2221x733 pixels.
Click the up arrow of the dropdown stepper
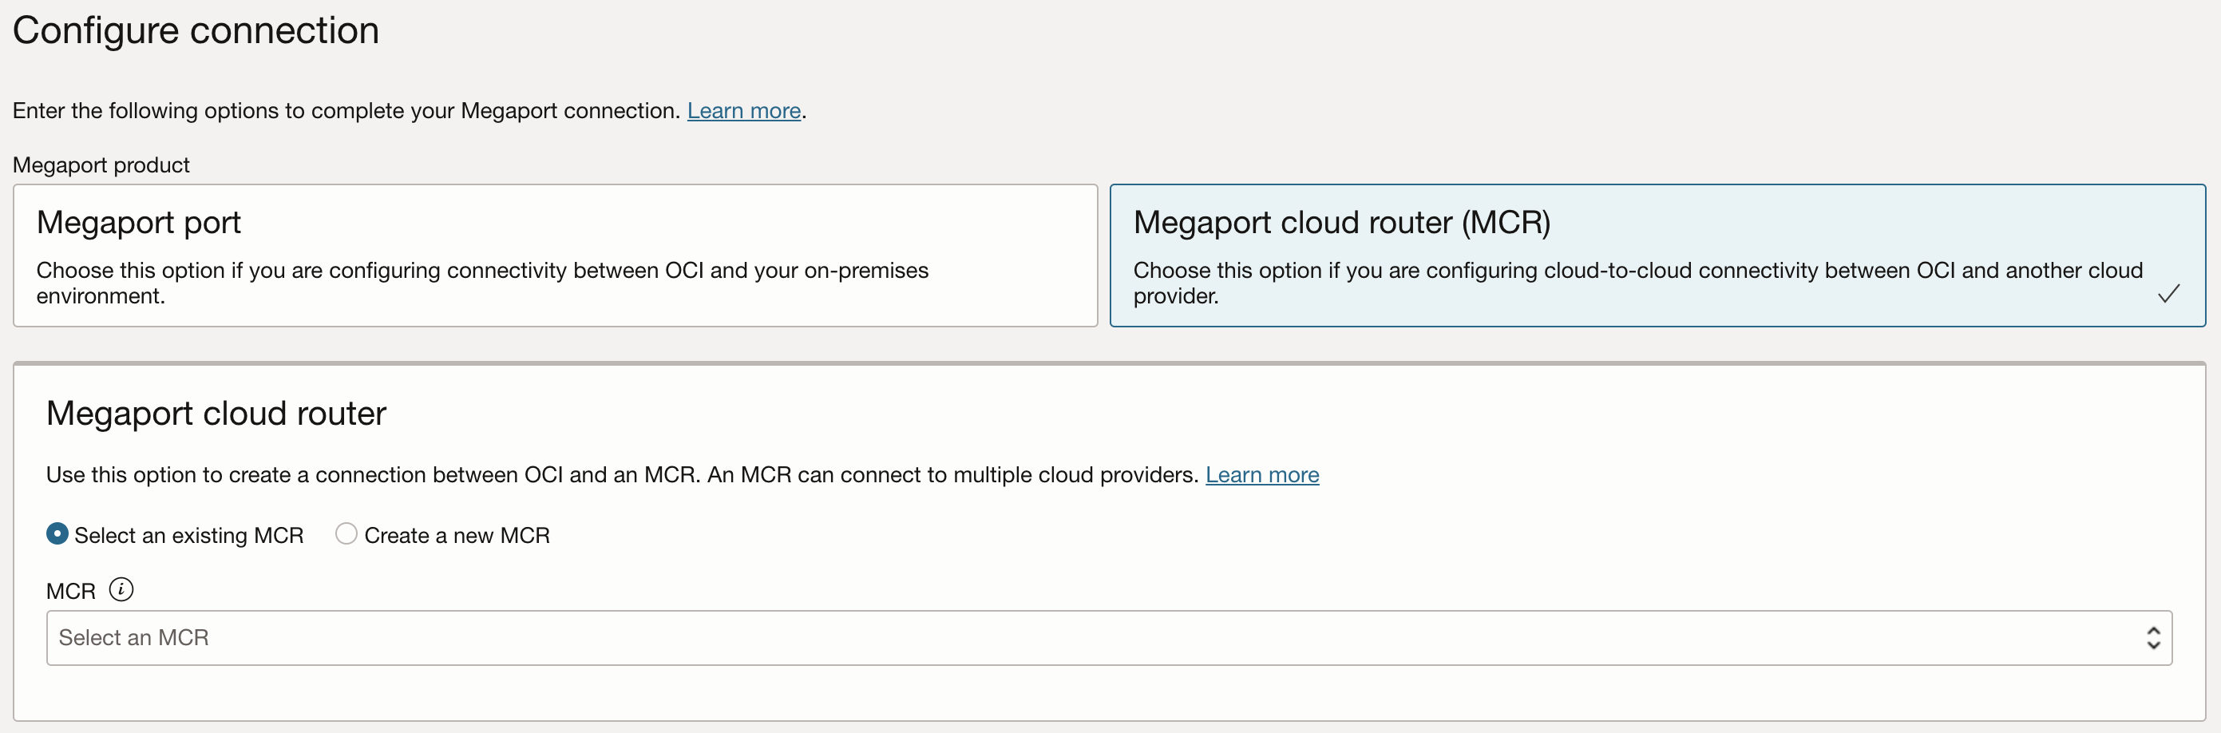click(x=2154, y=630)
